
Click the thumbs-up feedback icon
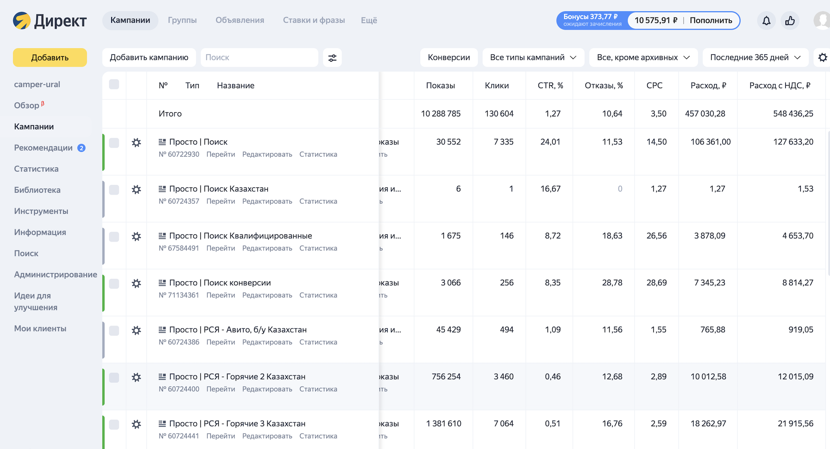click(x=790, y=21)
